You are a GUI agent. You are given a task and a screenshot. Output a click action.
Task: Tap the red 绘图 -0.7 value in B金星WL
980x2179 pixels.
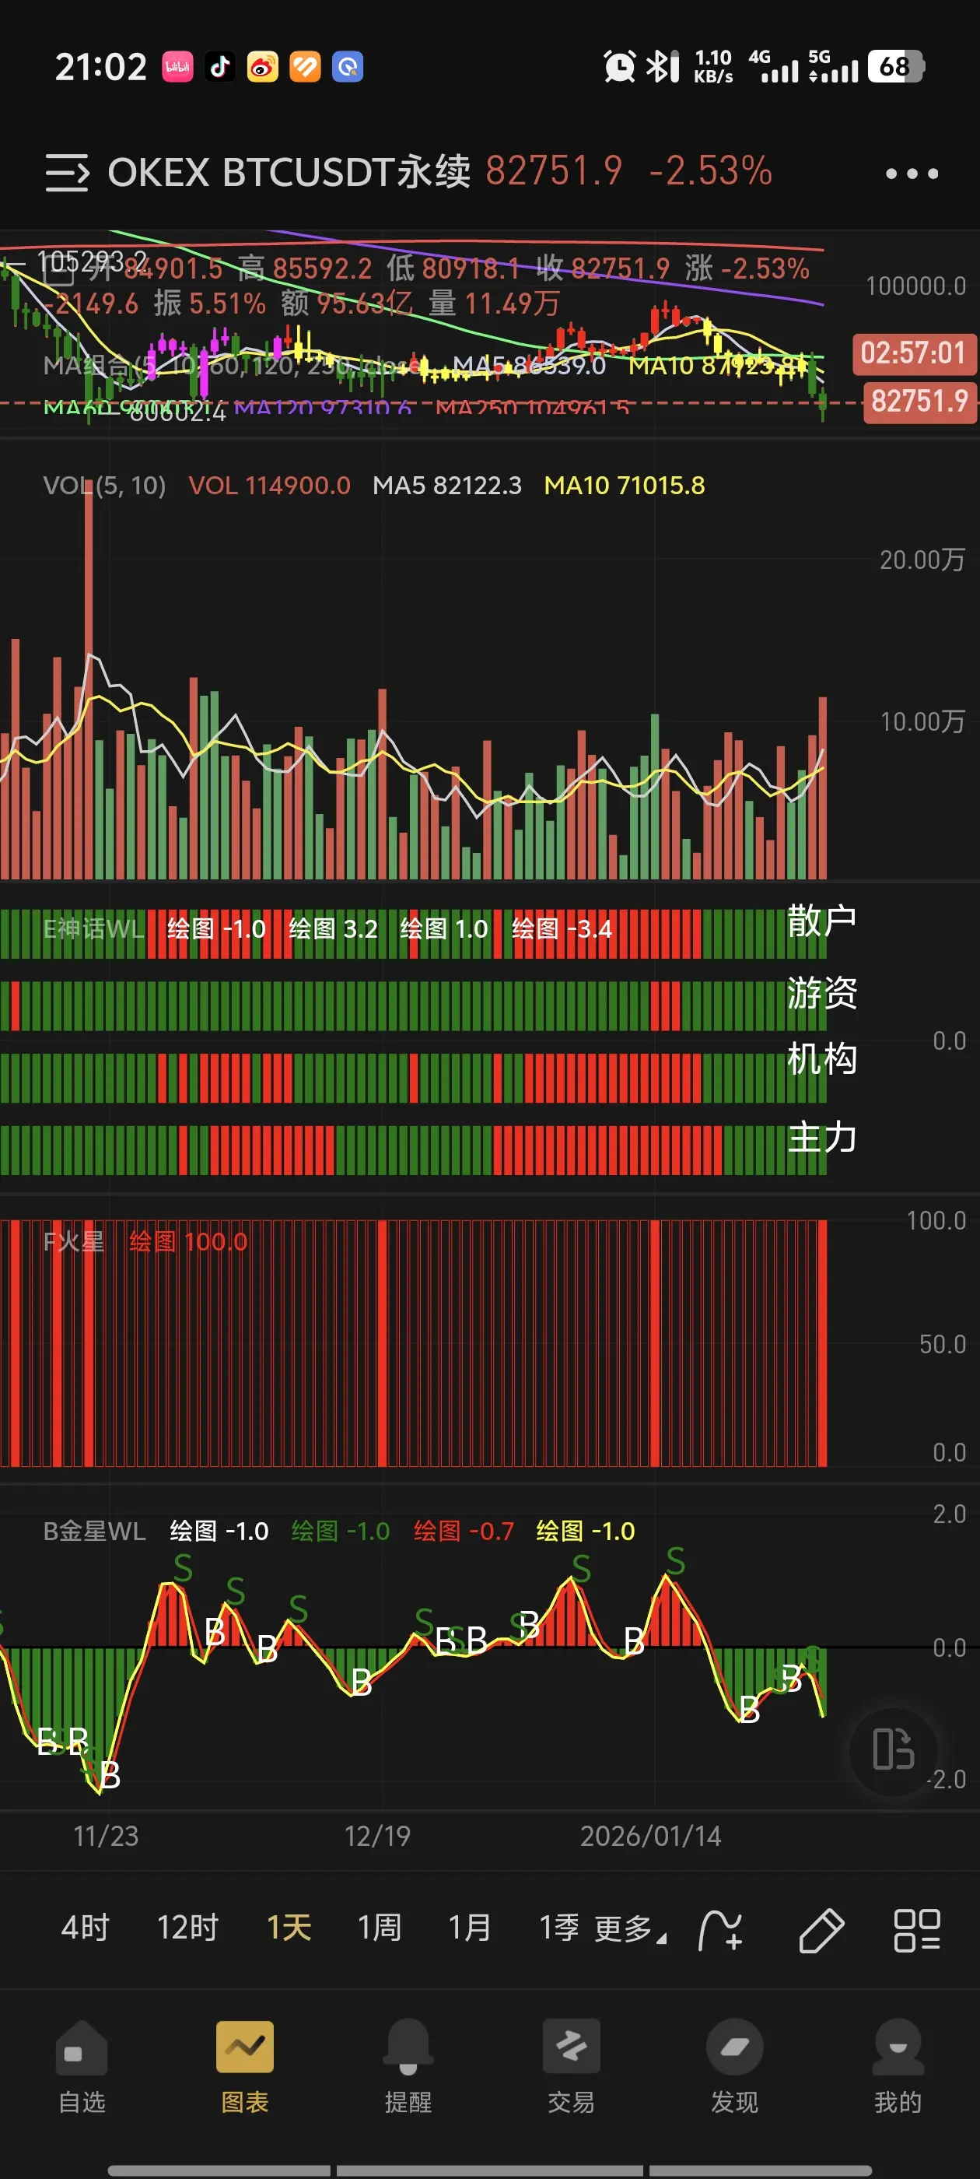[x=464, y=1531]
